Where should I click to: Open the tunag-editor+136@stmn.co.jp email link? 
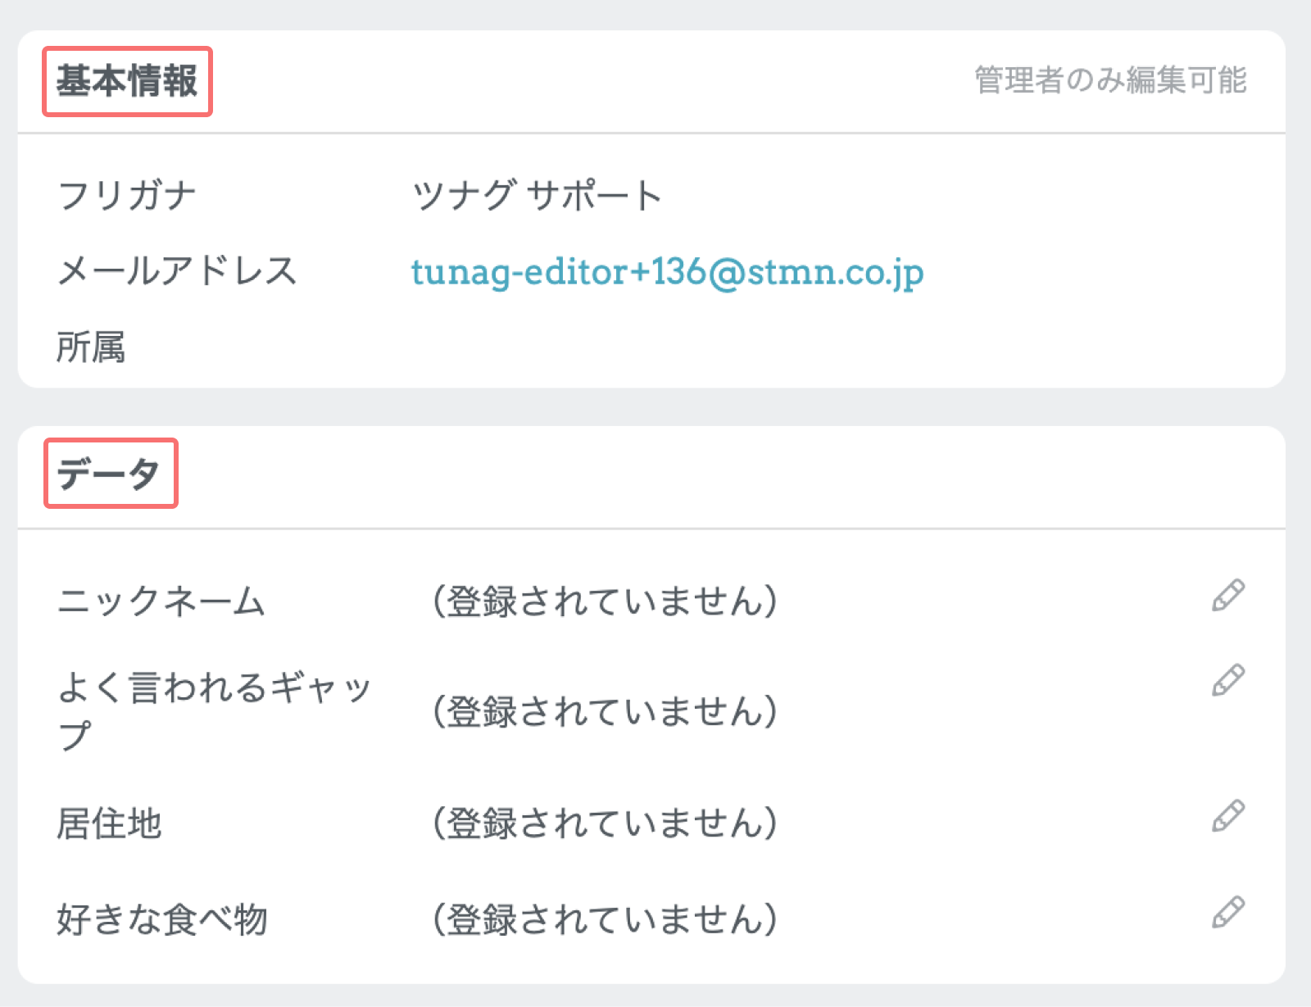tap(667, 272)
